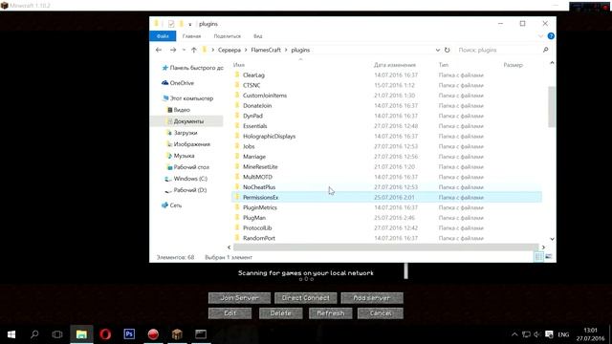Open Explorer help question mark
Screen dimensions: 612x344
click(x=551, y=36)
